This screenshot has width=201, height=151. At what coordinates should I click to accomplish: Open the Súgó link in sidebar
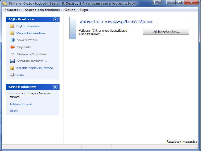20,75
